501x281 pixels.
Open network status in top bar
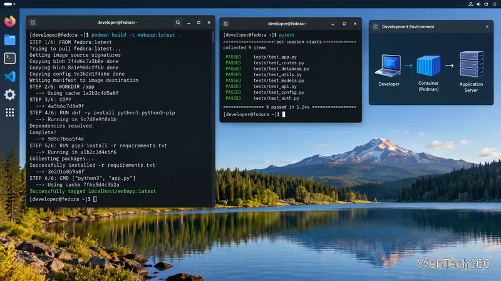(x=470, y=4)
